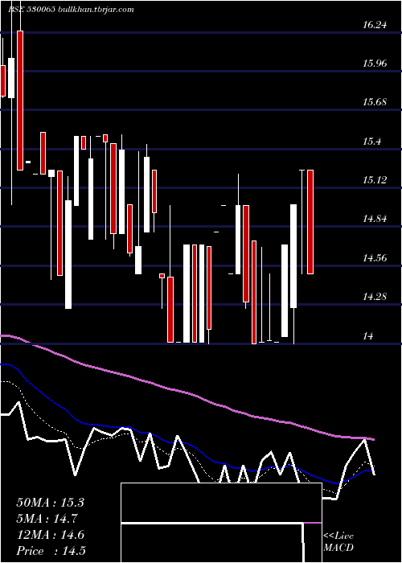
Task: Click the 15.4 price level label
Action: (371, 142)
